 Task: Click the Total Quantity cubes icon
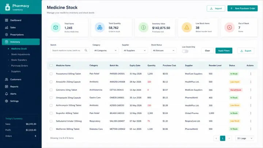(x=100, y=27)
